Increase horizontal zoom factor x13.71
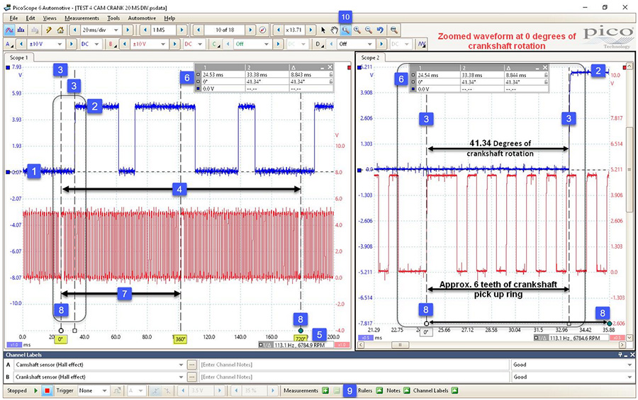 coord(310,30)
